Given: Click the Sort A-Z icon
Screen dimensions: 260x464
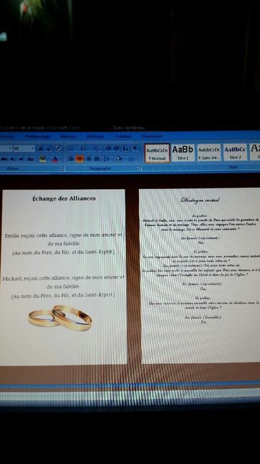Looking at the screenshot, I should [125, 148].
